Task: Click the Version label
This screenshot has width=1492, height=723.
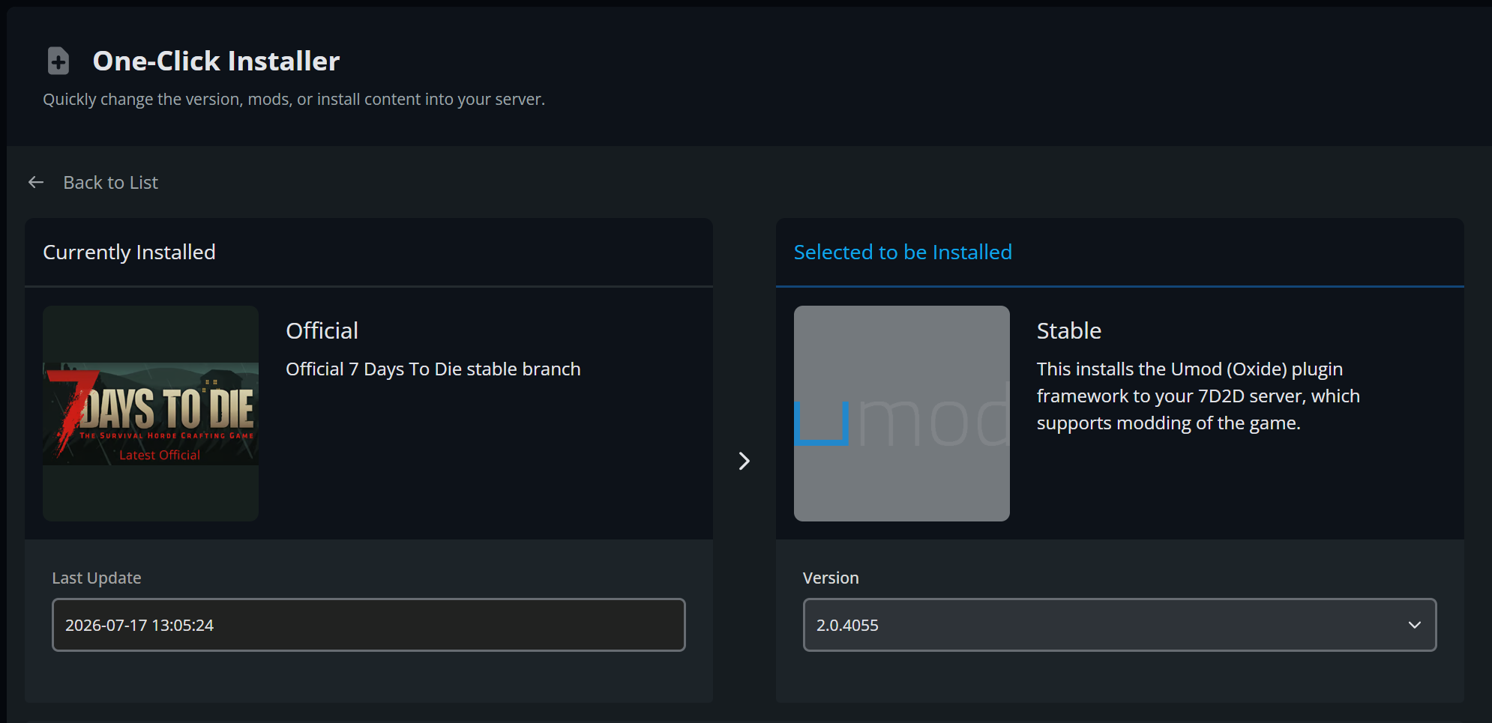Action: click(831, 578)
